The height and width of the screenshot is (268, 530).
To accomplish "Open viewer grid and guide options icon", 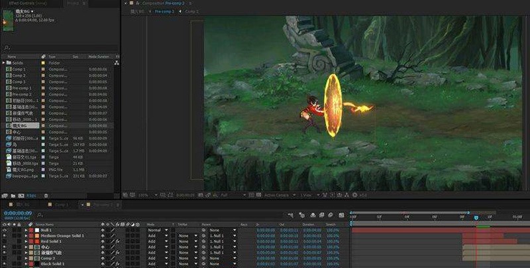I will [x=164, y=195].
